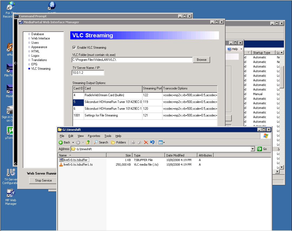Open the Tools menu in Explorer
This screenshot has height=231, width=292.
pyautogui.click(x=108, y=136)
